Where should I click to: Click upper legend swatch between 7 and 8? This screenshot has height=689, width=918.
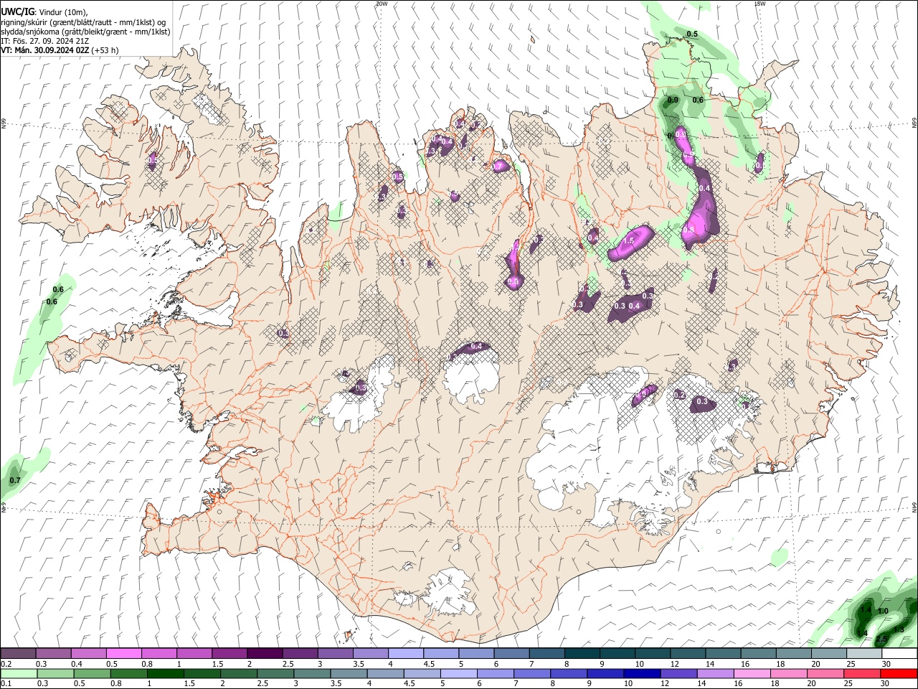[546, 654]
